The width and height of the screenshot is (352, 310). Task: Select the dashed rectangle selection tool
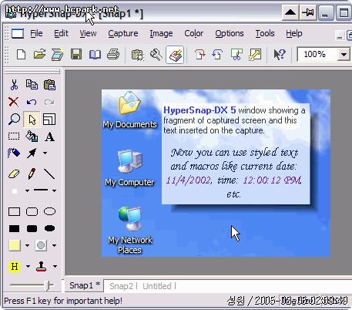[x=14, y=136]
